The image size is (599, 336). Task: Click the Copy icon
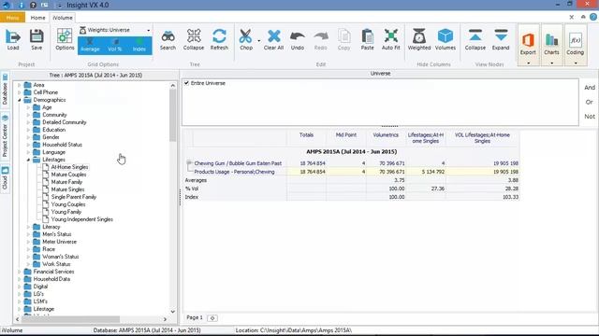(x=343, y=36)
